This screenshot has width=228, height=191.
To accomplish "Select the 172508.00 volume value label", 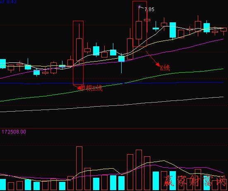I will coord(14,132).
